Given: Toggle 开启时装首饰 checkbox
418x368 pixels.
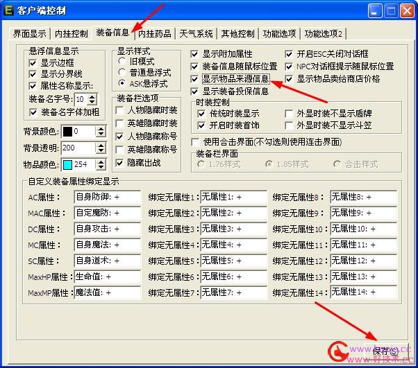Looking at the screenshot, I should point(201,125).
